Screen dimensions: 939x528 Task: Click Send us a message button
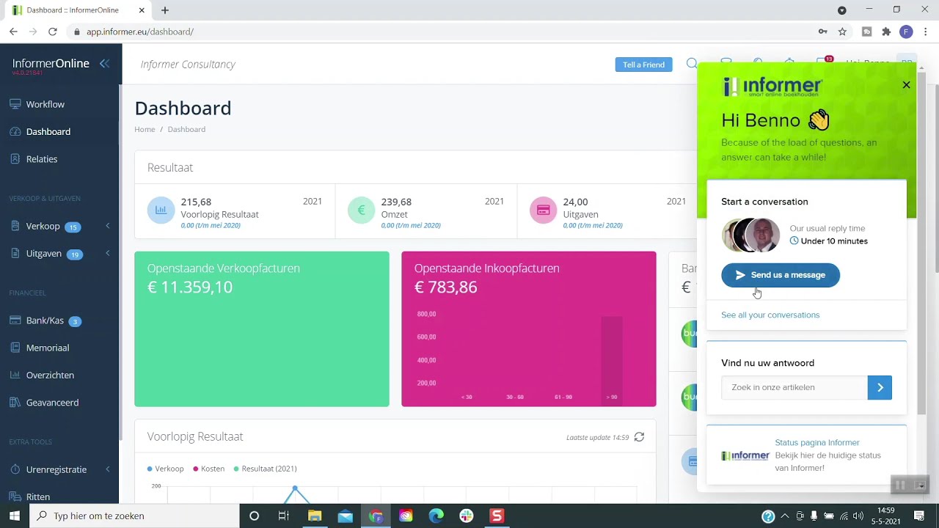(x=781, y=275)
